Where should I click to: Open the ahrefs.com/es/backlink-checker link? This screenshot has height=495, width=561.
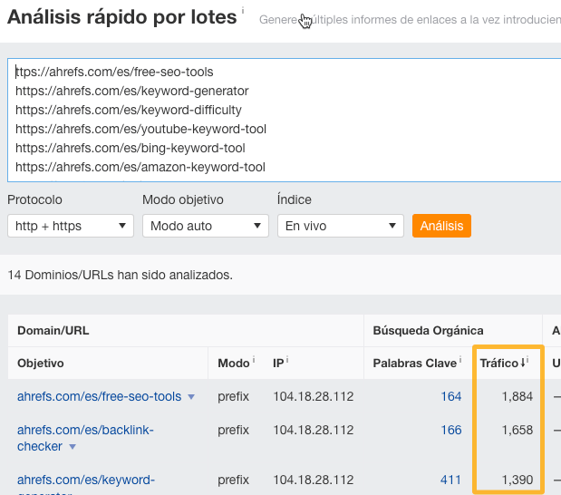(85, 438)
